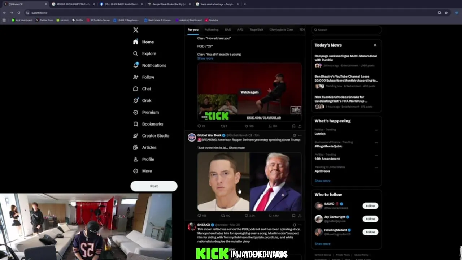
Task: View analytics of Clavicular video post
Action: coord(273,126)
